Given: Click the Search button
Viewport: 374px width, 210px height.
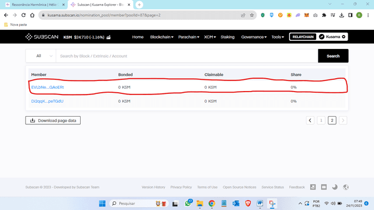Looking at the screenshot, I should tap(333, 56).
